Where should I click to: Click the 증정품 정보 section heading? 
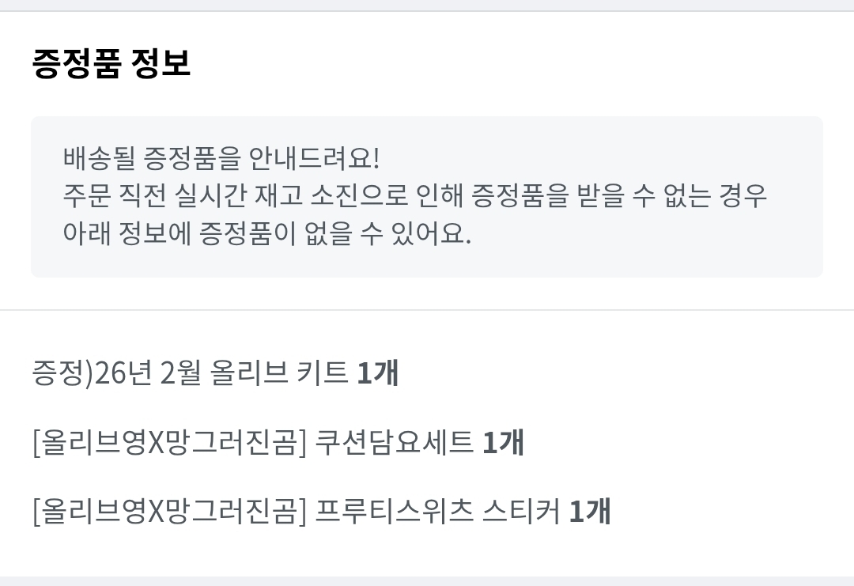pos(111,63)
